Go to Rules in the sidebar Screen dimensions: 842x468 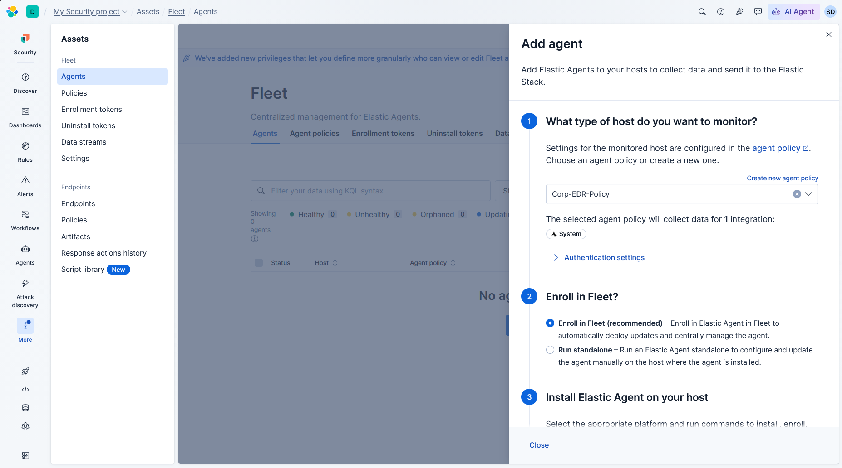(x=25, y=152)
